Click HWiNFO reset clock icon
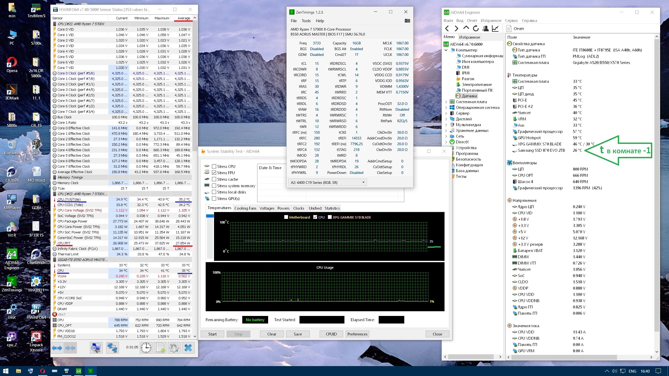 (146, 348)
